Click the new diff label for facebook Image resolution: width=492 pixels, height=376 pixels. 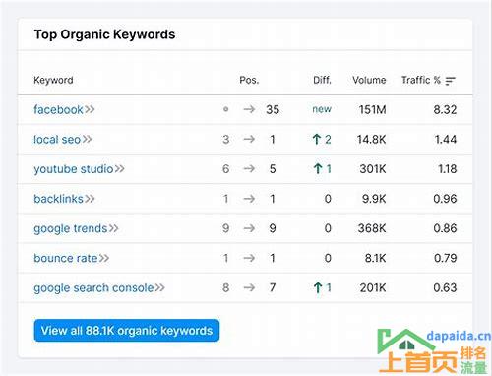pyautogui.click(x=322, y=109)
